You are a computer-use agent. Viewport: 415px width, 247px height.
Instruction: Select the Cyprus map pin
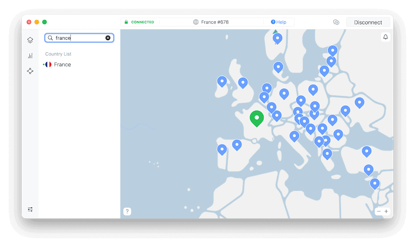click(369, 170)
